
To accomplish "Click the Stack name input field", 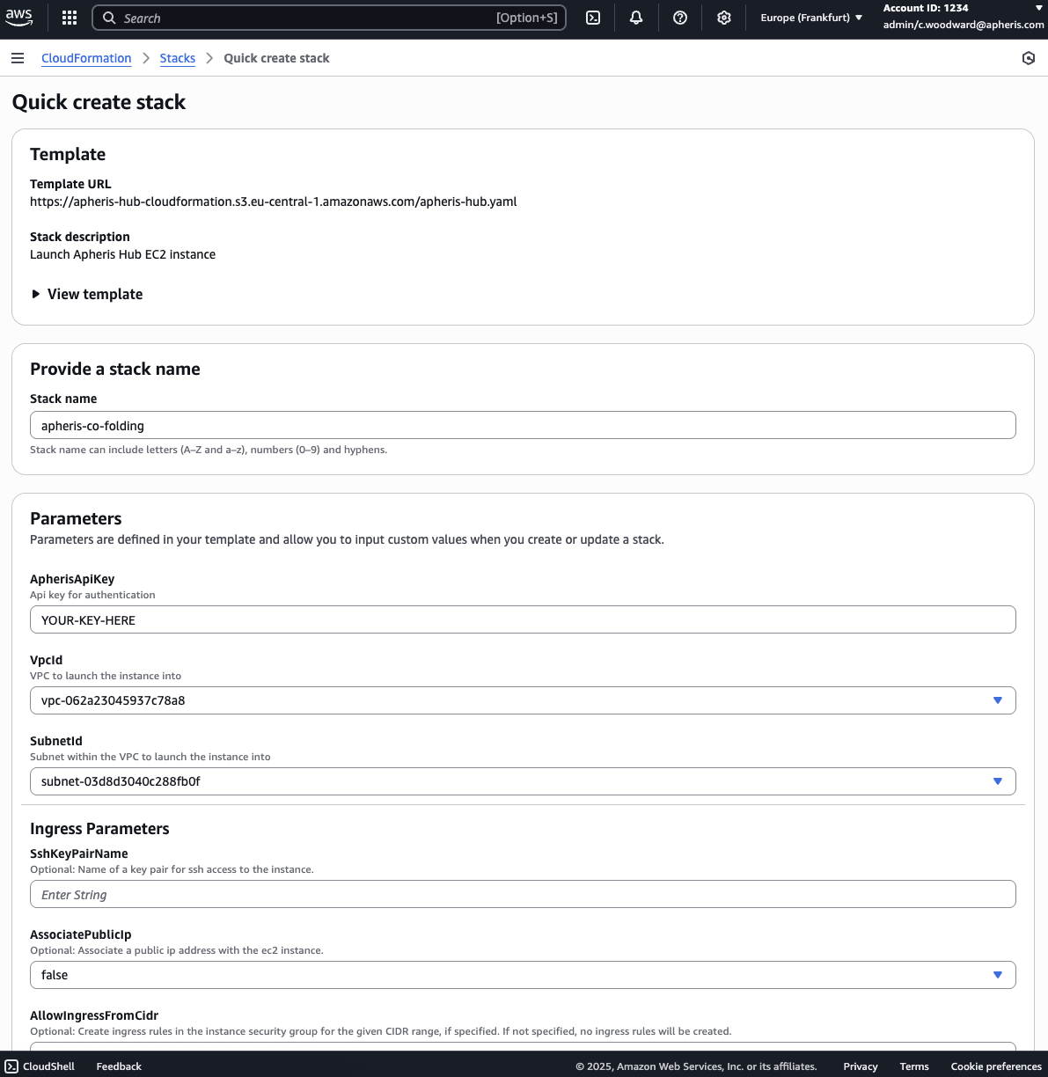I will (x=523, y=425).
